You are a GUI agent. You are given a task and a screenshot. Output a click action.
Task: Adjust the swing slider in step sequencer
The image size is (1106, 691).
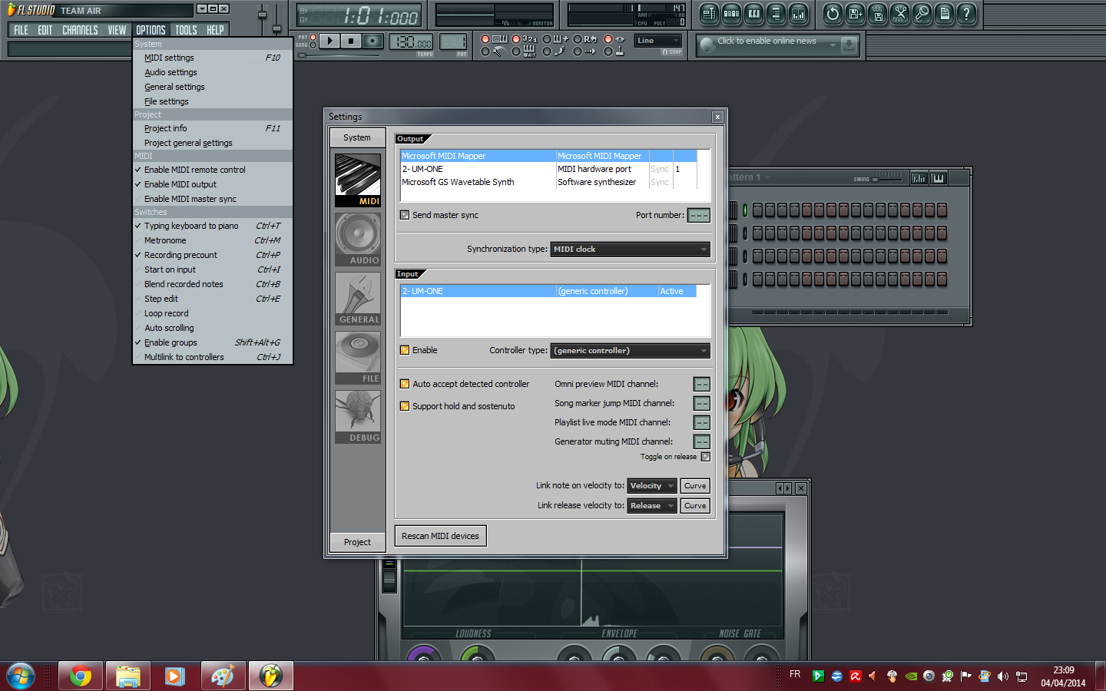point(887,179)
